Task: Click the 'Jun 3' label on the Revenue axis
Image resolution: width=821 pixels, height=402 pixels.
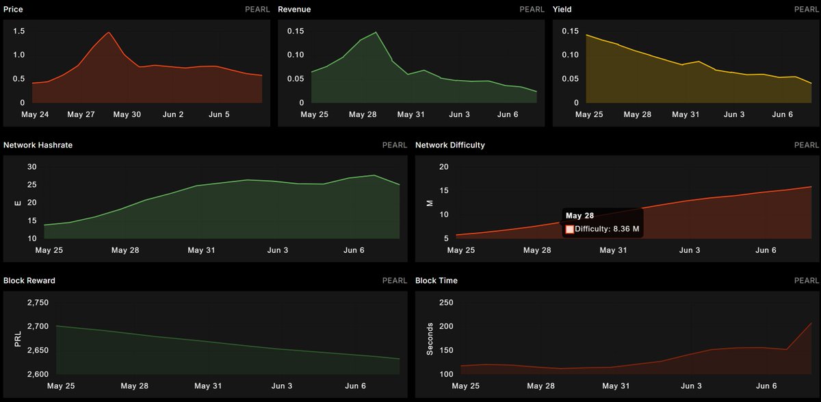Action: point(459,114)
